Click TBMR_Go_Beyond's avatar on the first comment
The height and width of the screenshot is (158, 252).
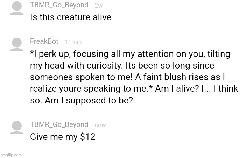coord(17,8)
